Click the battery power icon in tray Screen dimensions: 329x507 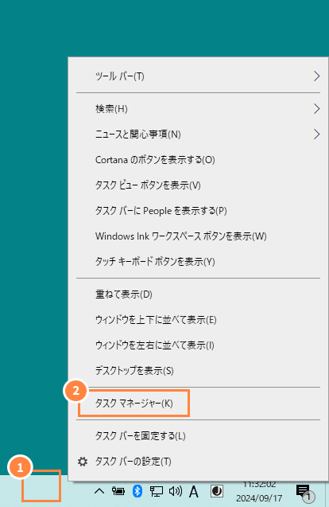118,492
